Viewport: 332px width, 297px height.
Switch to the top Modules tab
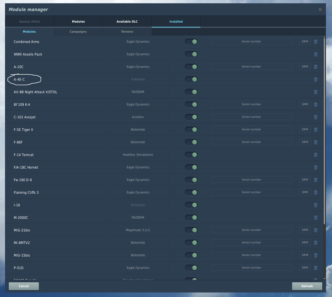78,21
